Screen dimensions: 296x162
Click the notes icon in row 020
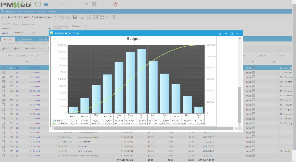pos(254,155)
